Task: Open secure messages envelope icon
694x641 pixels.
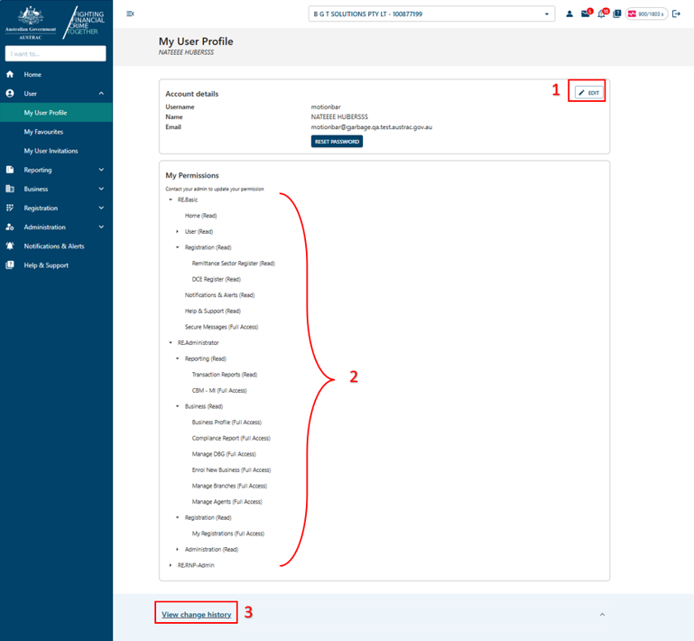Action: [x=586, y=14]
